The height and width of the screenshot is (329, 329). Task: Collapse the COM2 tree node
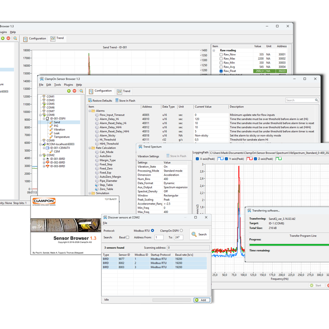click(x=40, y=155)
